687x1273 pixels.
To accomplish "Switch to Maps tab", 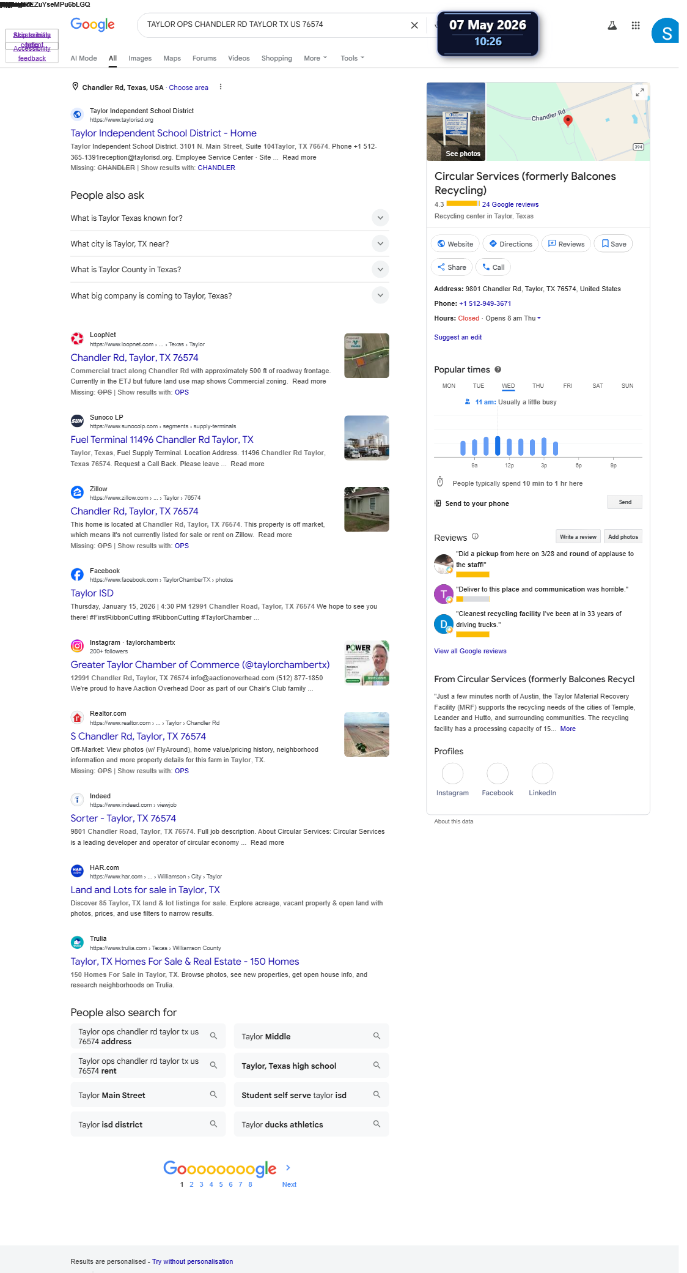I will tap(172, 58).
